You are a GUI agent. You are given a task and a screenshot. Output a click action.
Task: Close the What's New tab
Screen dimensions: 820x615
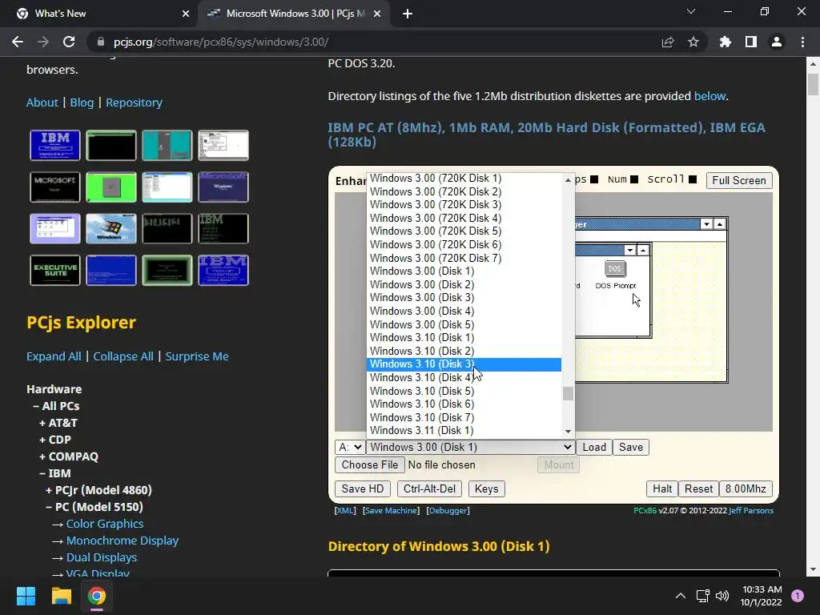click(186, 14)
